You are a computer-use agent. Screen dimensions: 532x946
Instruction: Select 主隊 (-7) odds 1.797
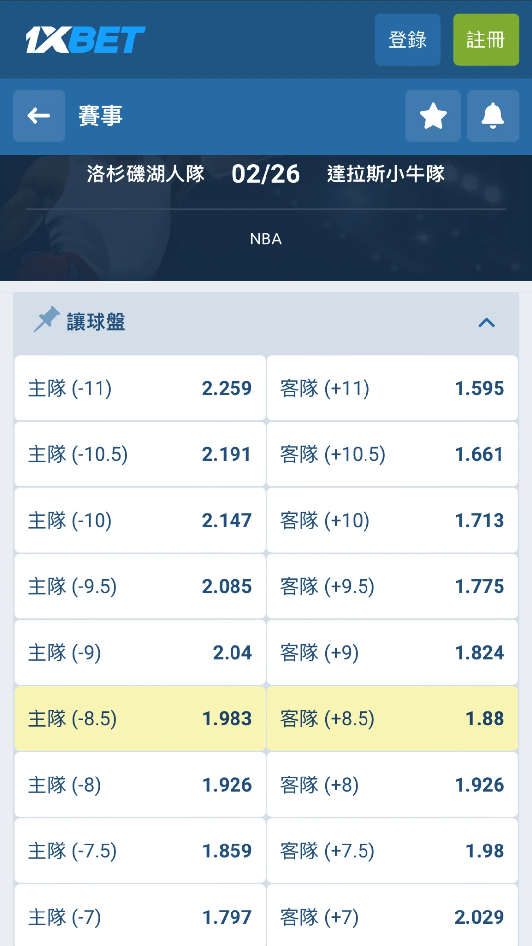pos(140,916)
